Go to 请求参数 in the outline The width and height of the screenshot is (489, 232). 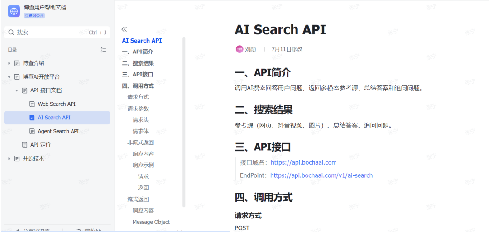pos(138,109)
